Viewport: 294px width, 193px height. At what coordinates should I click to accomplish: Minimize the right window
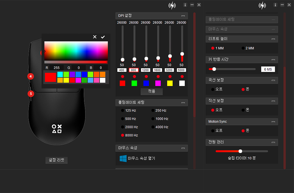pos(282,5)
